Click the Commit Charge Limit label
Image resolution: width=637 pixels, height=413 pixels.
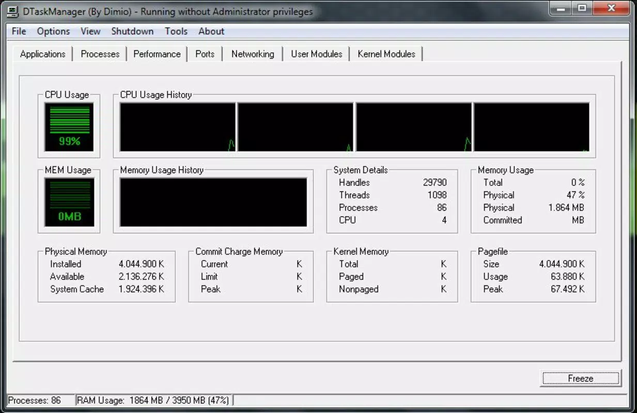[x=209, y=277]
